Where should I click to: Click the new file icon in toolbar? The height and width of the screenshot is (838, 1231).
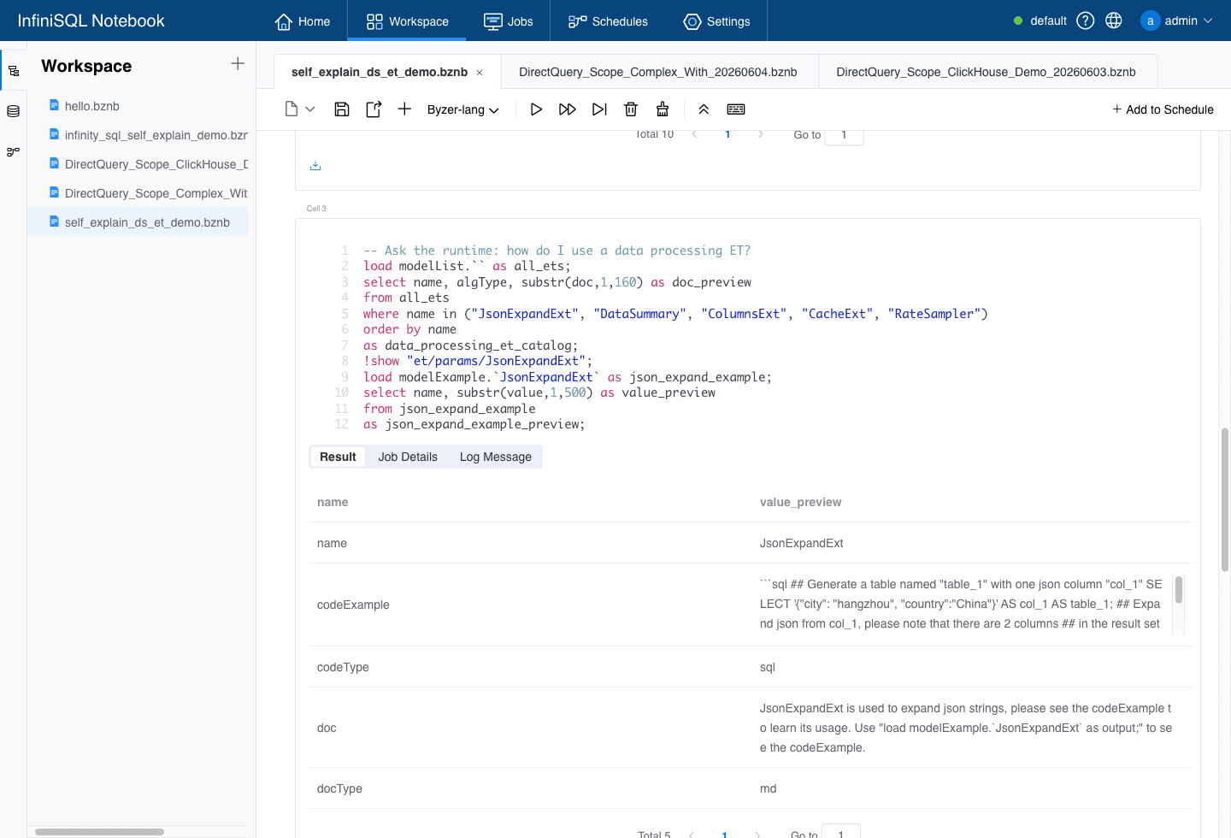pyautogui.click(x=292, y=109)
